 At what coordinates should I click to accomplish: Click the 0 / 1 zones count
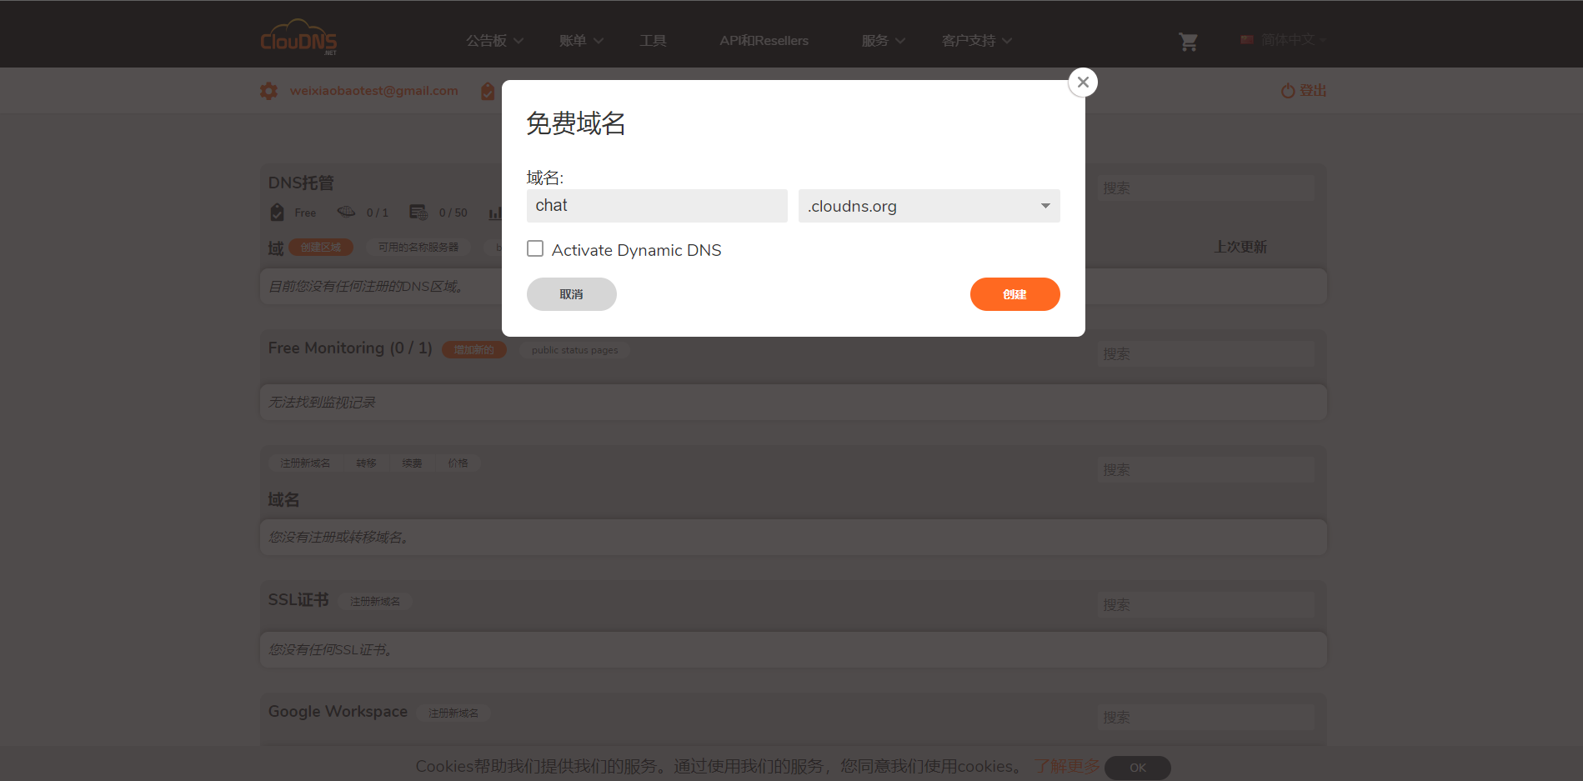378,213
